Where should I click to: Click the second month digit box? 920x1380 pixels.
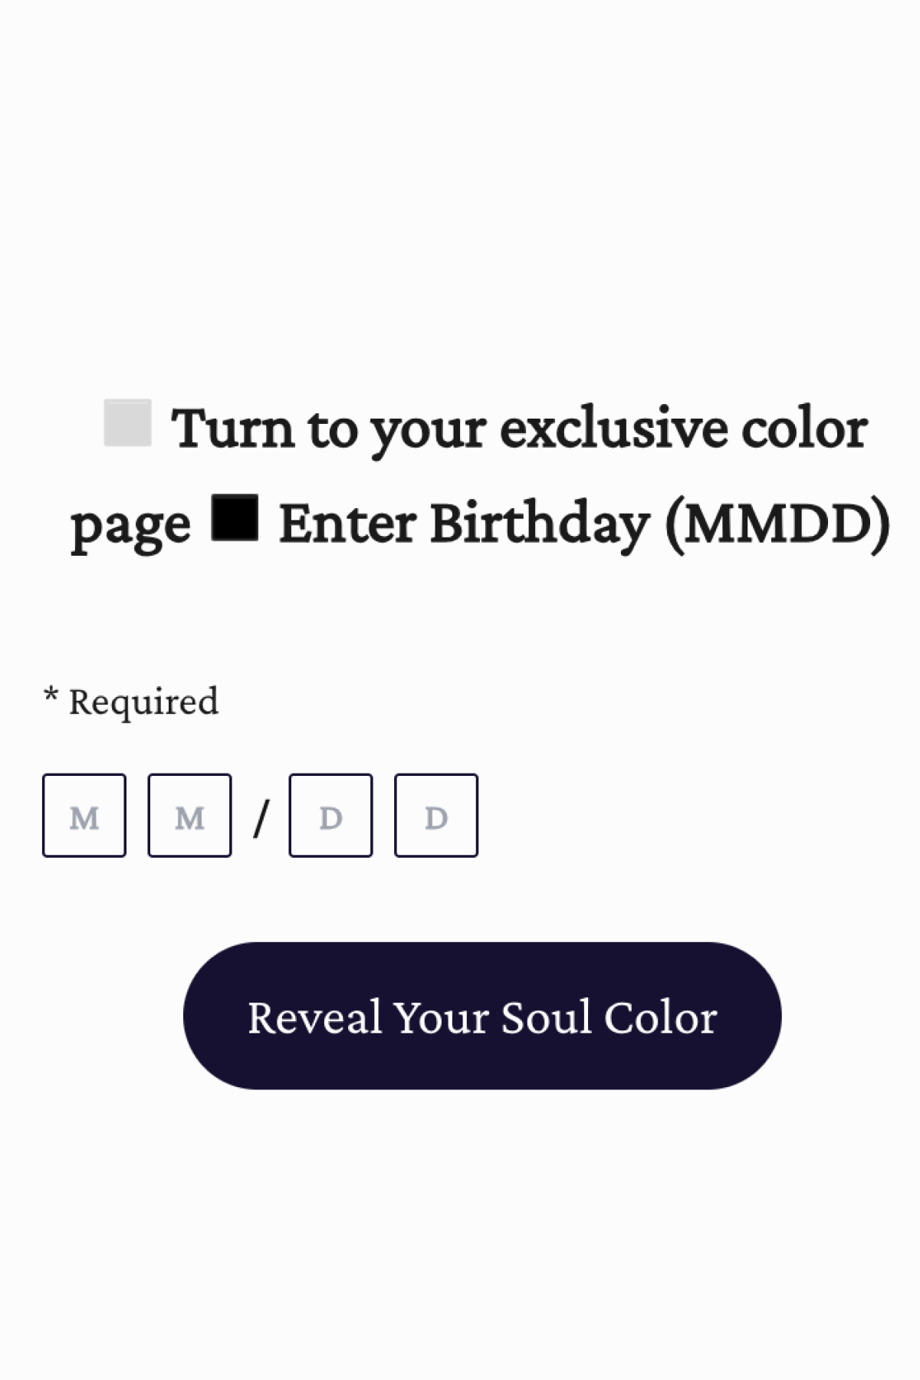(x=189, y=816)
